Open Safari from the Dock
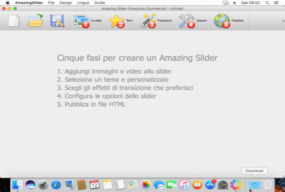Screen dimensions: 285x192 click(x=56, y=185)
